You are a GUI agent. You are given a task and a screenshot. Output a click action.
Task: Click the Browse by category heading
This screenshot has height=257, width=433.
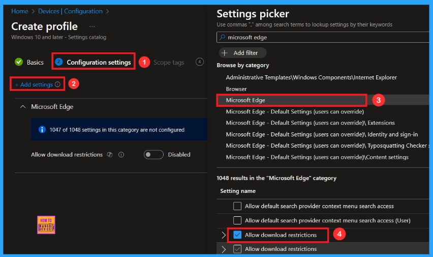[243, 65]
